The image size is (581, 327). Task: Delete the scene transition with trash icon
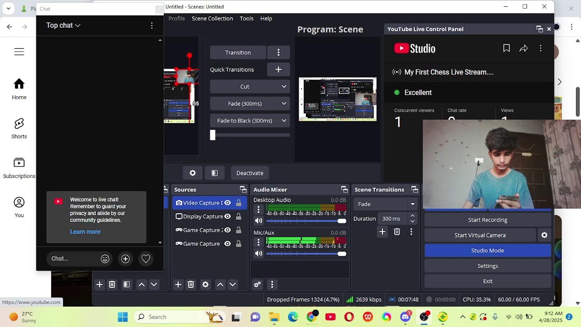[x=397, y=232]
